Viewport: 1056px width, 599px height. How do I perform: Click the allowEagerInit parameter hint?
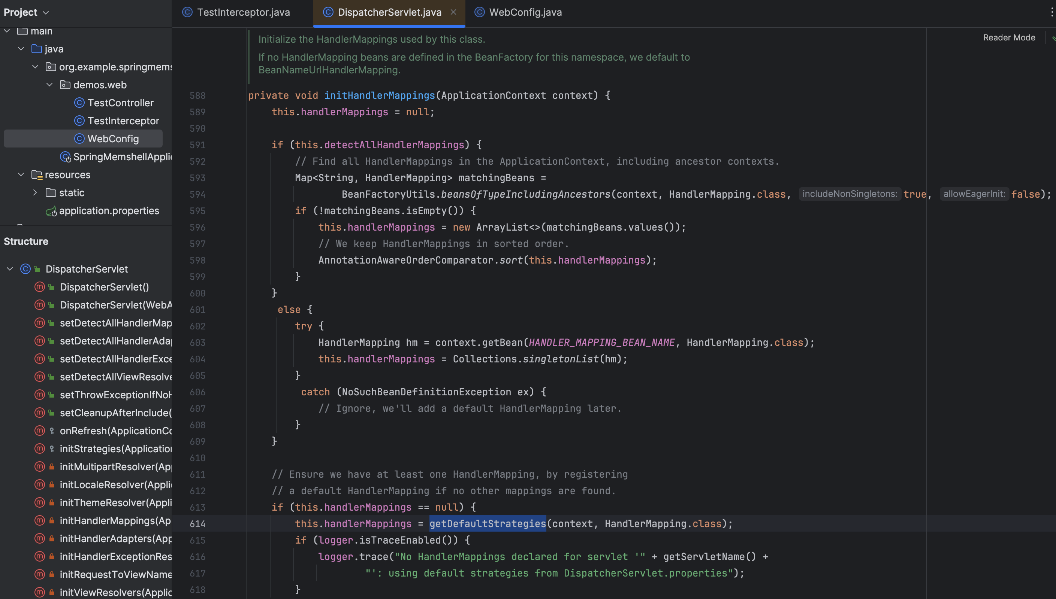(974, 194)
